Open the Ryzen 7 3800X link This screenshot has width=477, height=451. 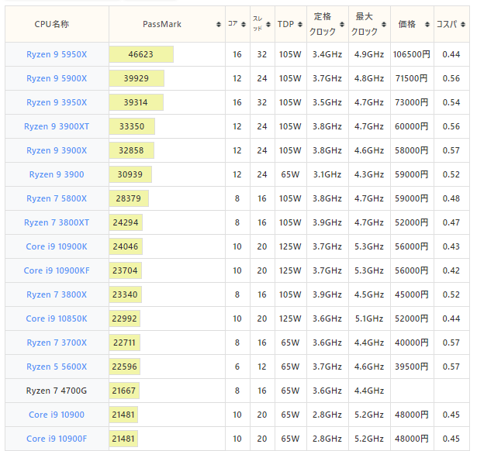(57, 294)
